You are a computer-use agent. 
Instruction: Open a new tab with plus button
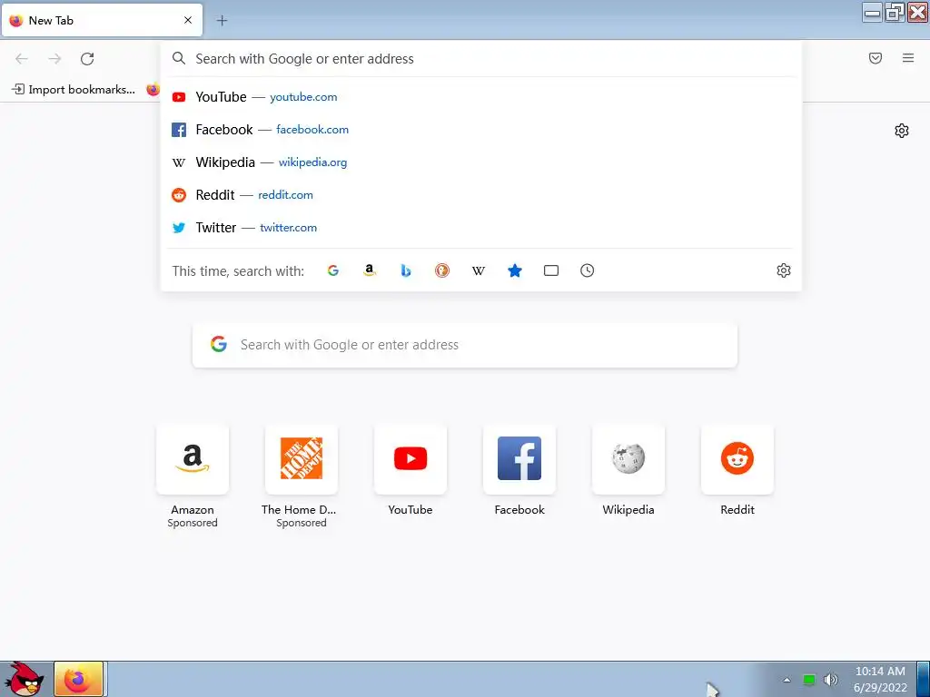222,21
